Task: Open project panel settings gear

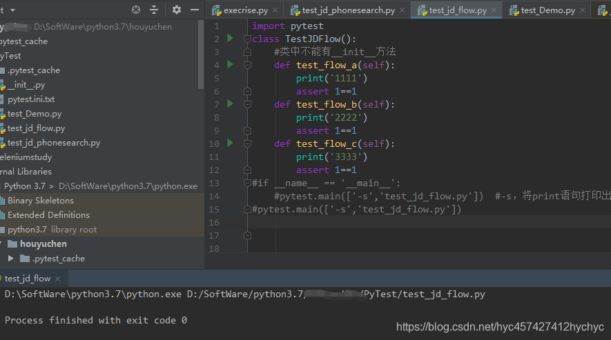Action: 177,10
